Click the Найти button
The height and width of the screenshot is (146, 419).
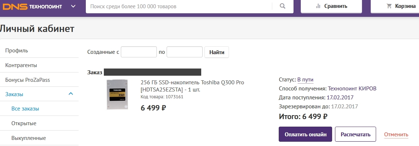click(x=217, y=52)
